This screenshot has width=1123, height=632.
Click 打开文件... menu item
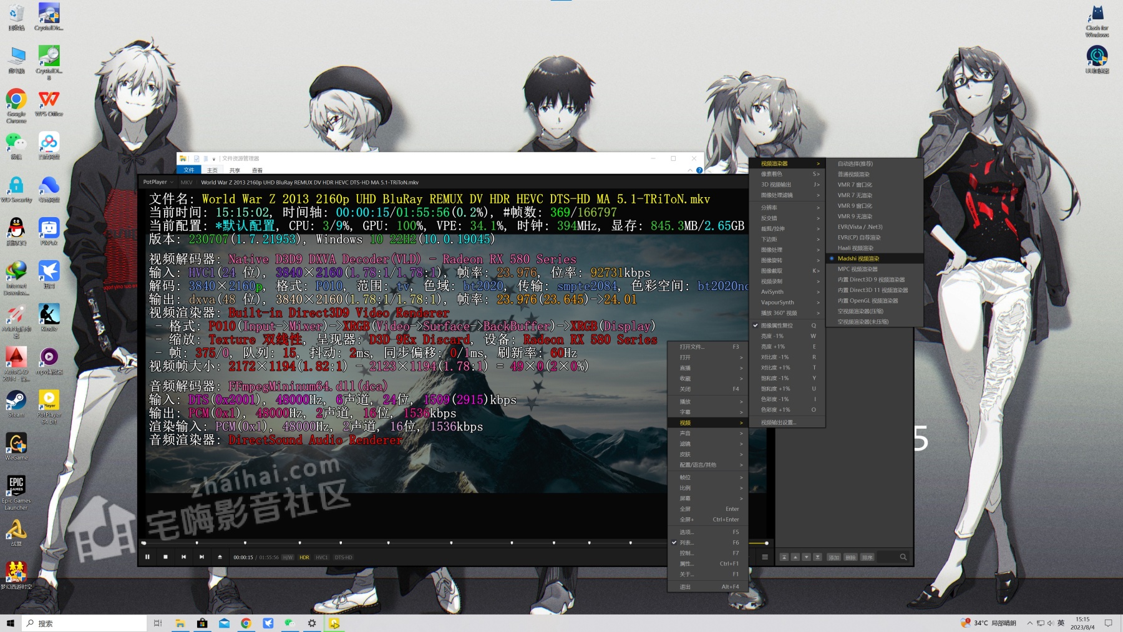(x=707, y=347)
